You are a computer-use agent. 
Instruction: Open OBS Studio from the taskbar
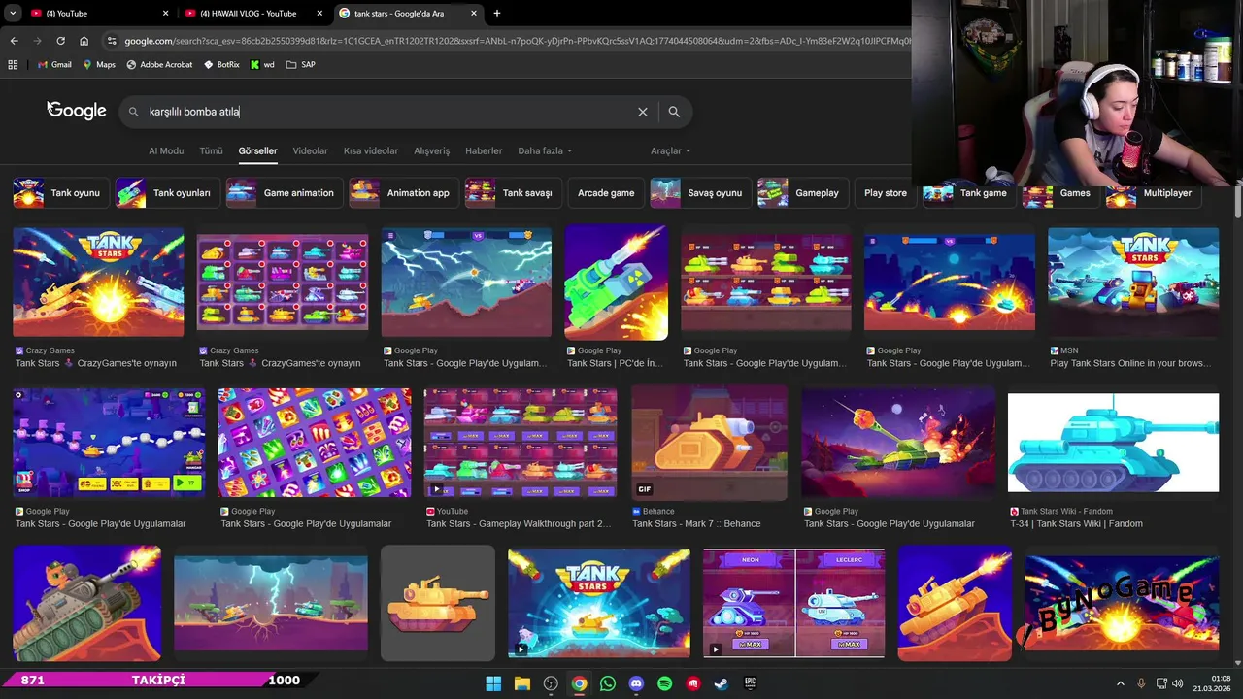coord(551,683)
